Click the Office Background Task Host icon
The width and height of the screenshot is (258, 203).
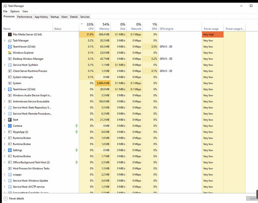tap(10, 162)
